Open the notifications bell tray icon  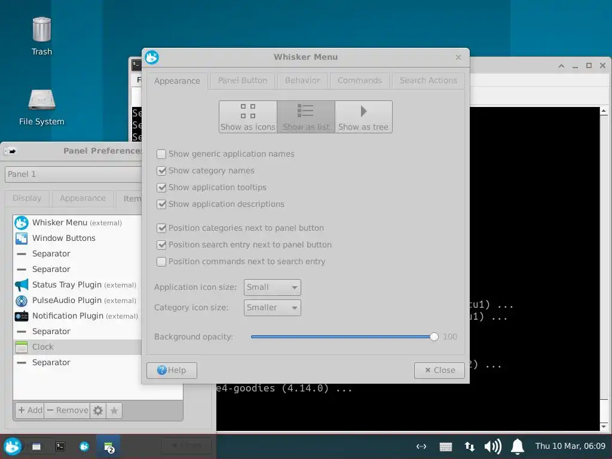coord(518,446)
